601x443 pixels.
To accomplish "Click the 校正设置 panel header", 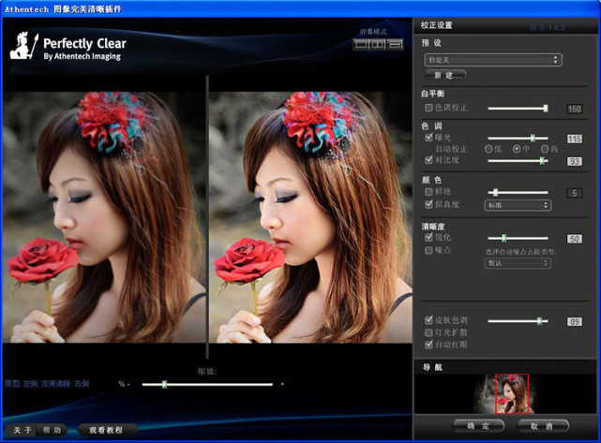I will coord(437,25).
